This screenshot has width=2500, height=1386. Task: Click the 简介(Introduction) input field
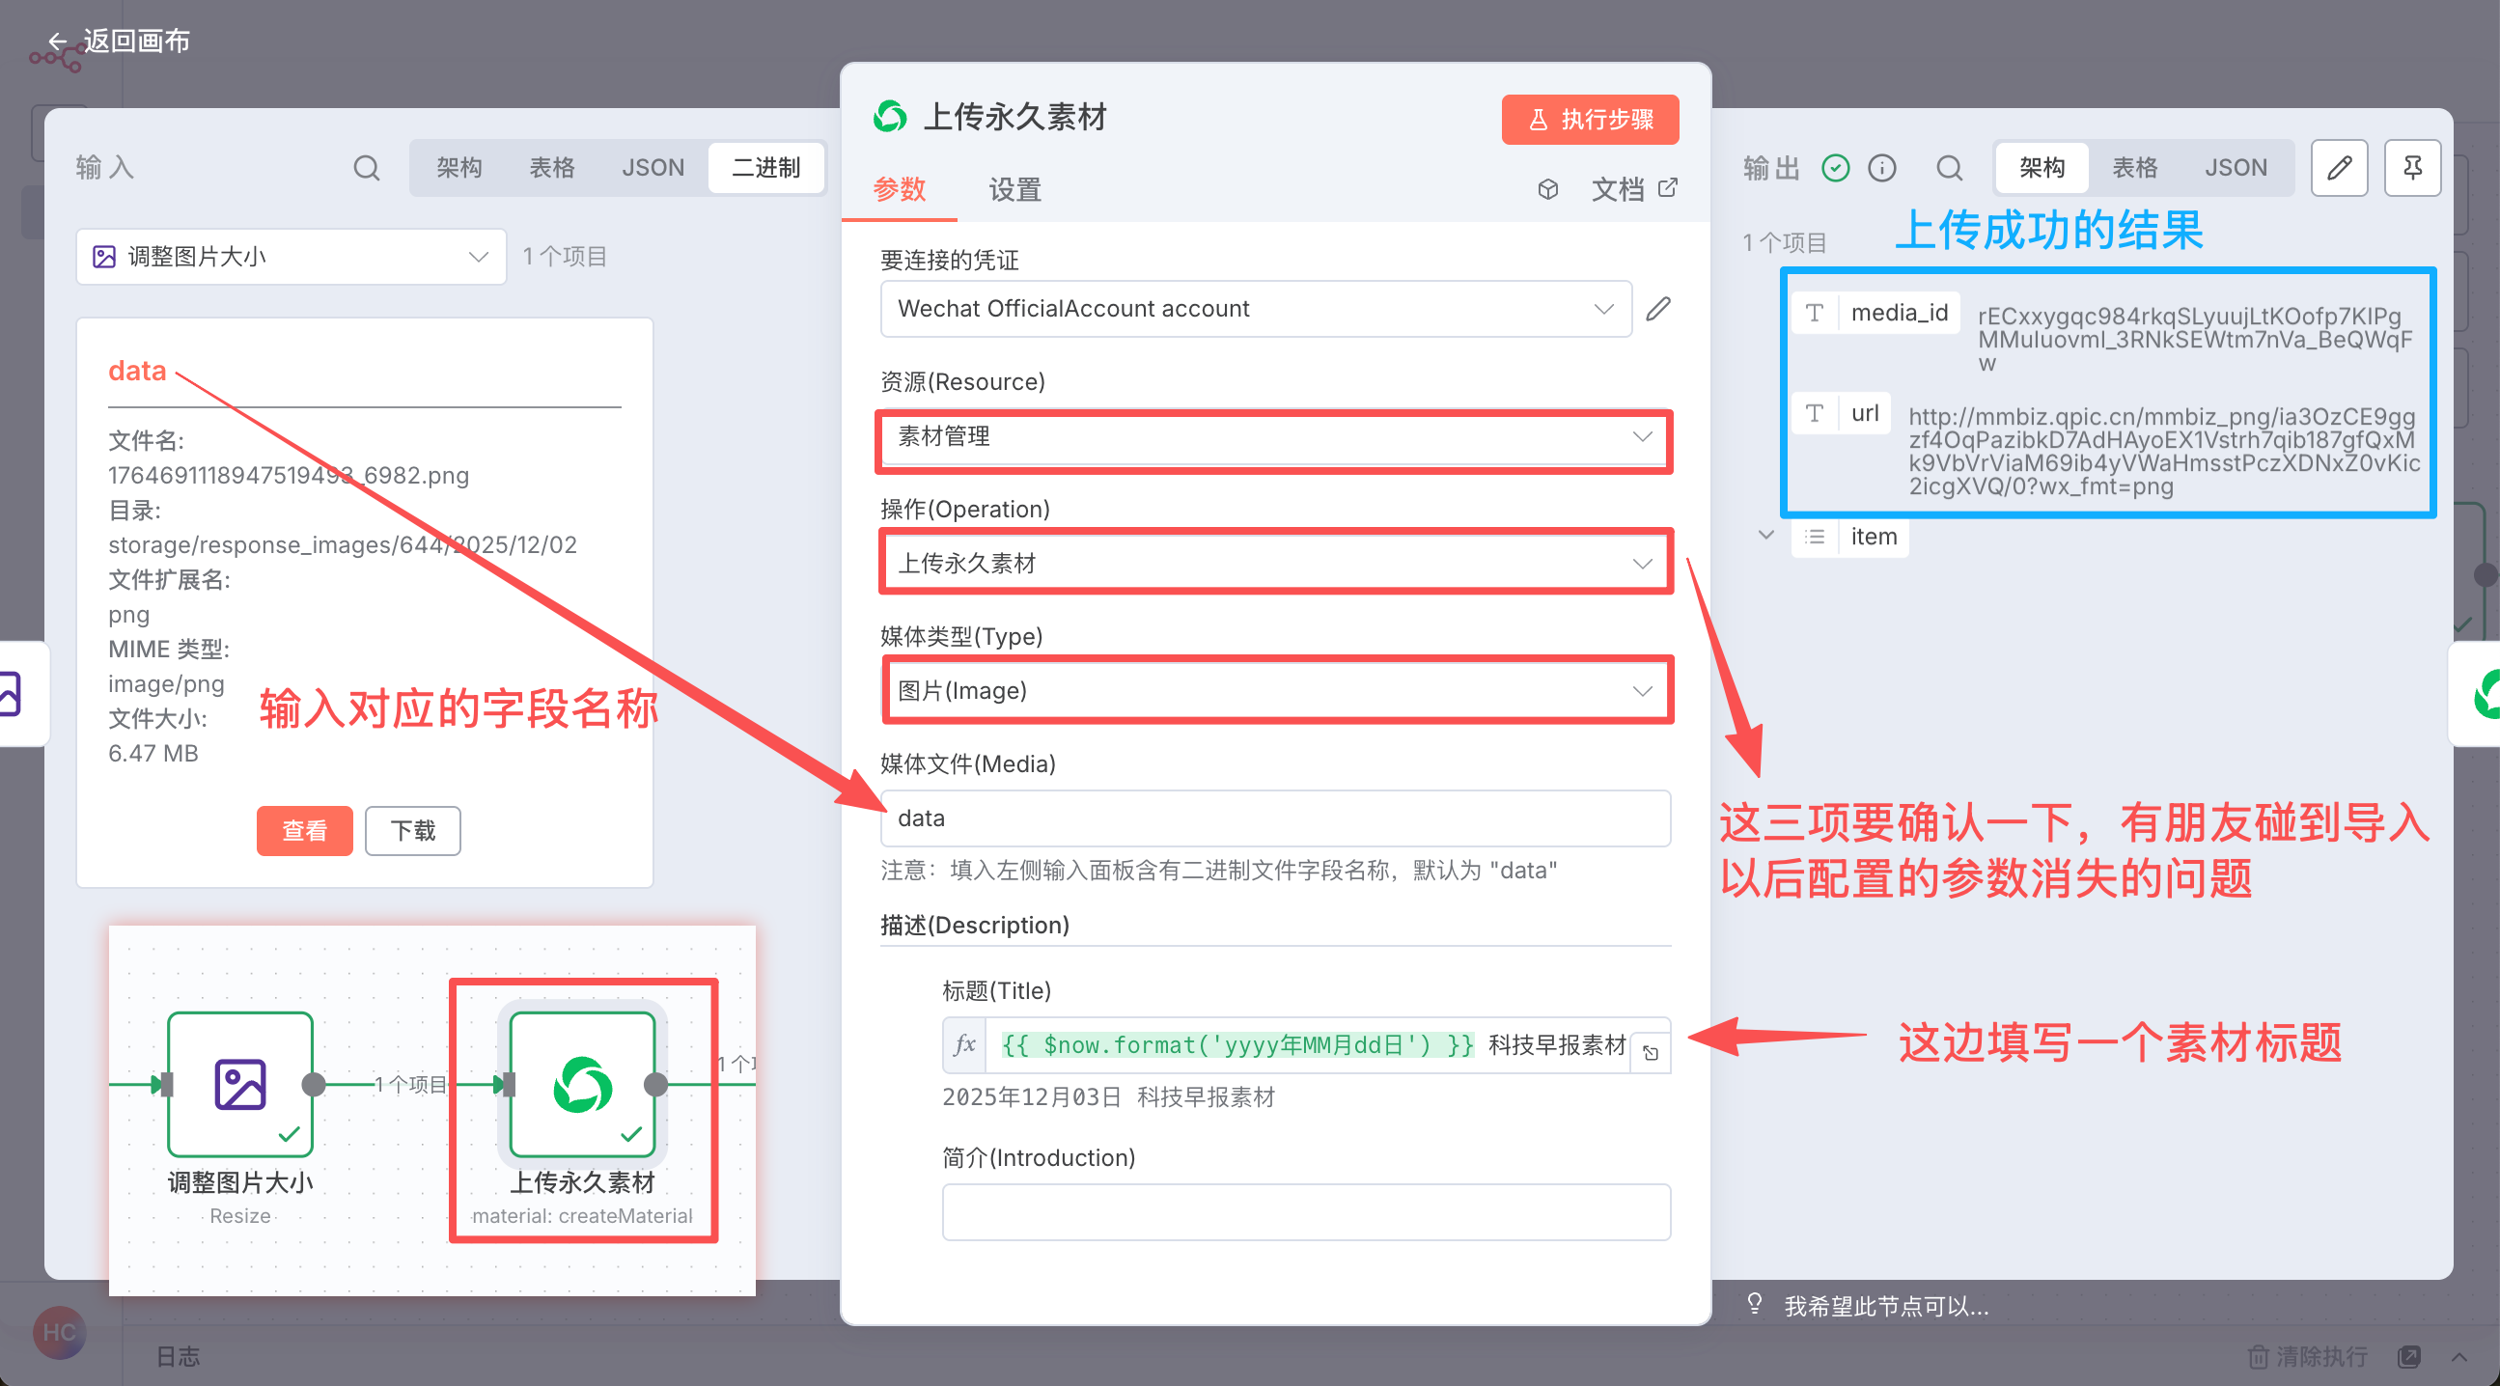point(1305,1211)
